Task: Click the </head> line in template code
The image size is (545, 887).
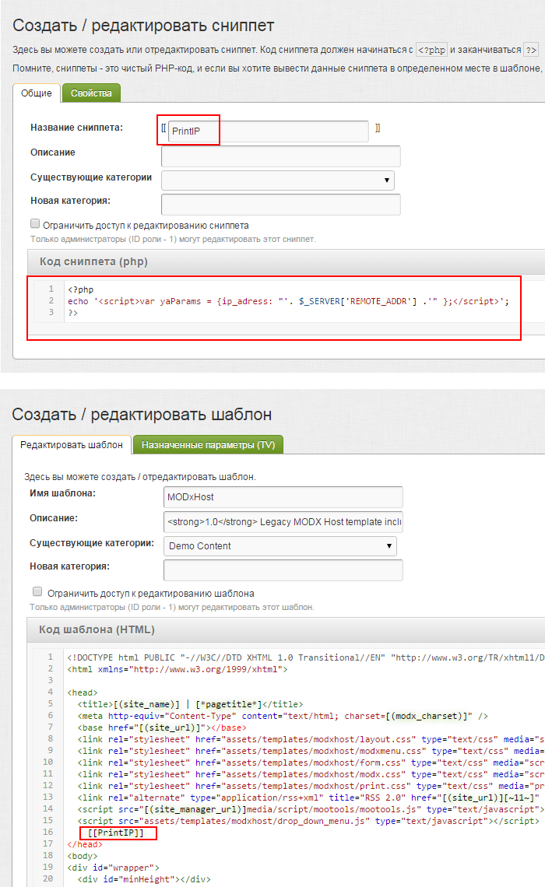Action: click(85, 844)
